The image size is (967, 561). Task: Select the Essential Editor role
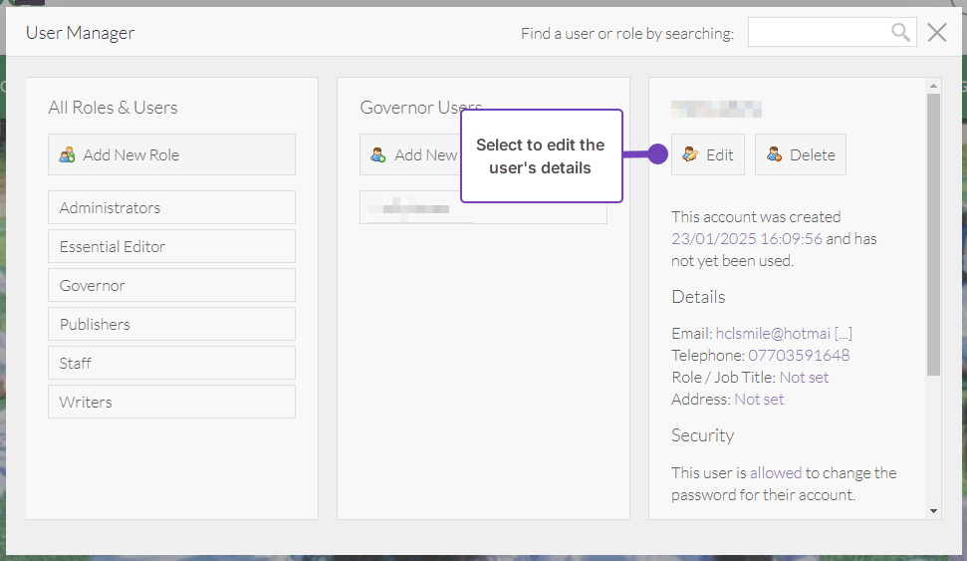tap(171, 246)
